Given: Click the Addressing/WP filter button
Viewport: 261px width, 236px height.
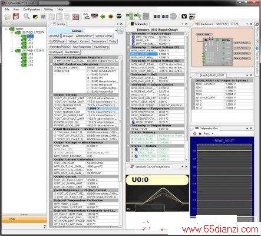Looking at the screenshot, I should (x=84, y=36).
